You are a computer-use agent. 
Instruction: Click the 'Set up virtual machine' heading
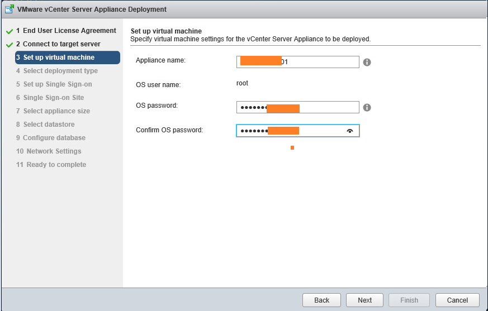click(x=166, y=31)
